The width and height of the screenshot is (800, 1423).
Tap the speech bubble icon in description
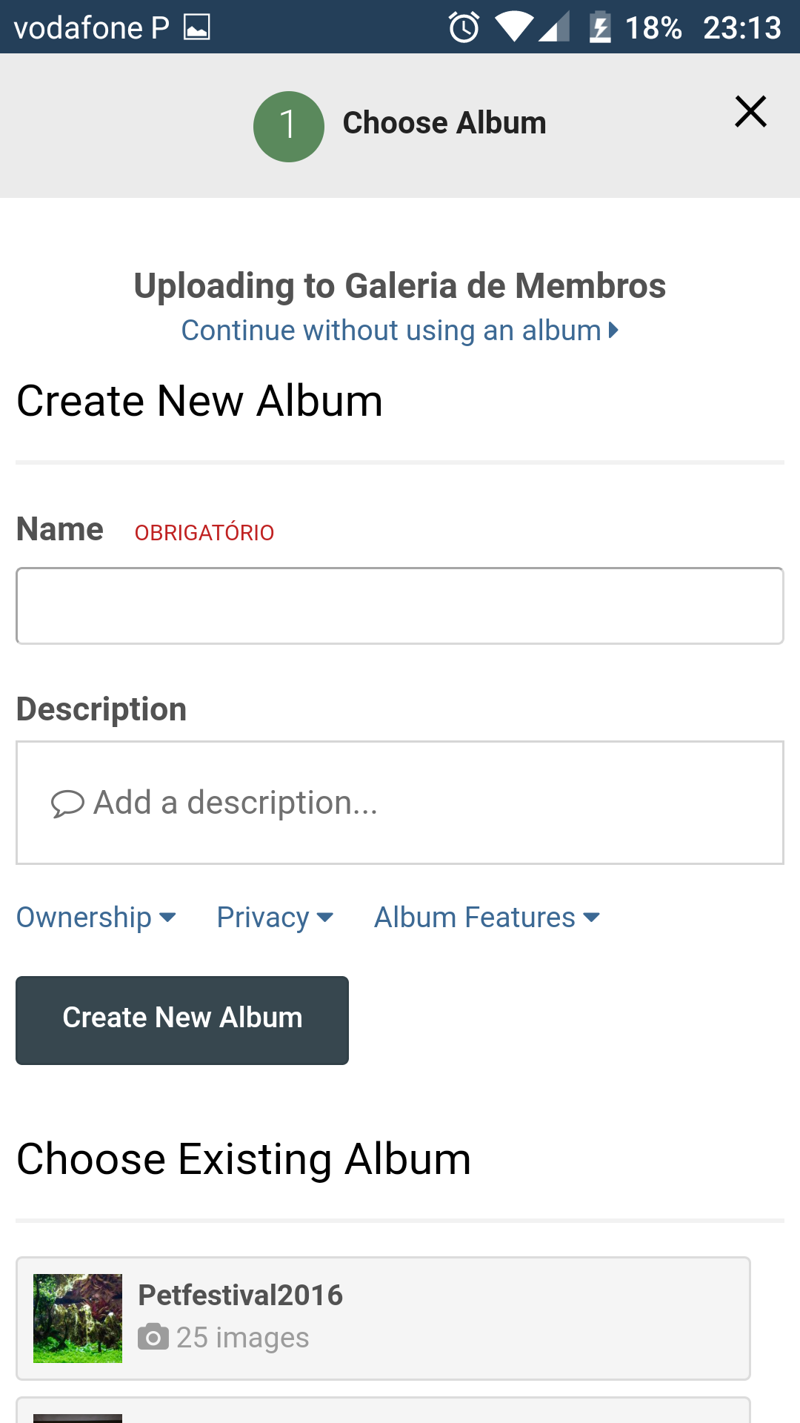tap(67, 803)
